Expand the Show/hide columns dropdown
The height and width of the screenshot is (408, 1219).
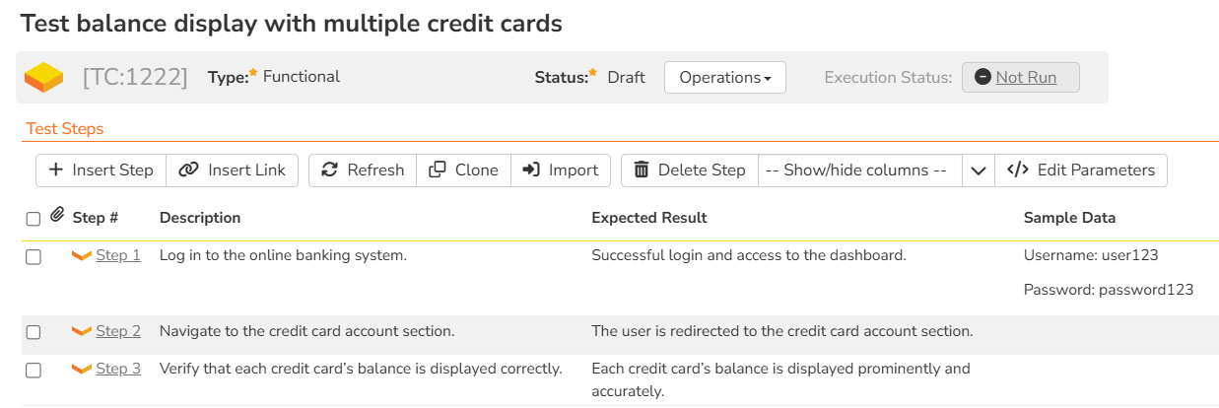[x=977, y=170]
